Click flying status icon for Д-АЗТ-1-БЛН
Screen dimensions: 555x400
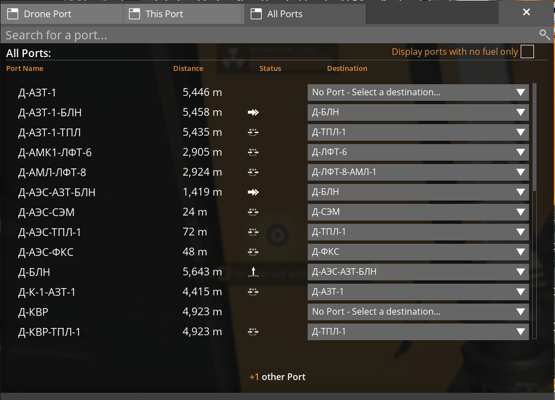point(253,112)
